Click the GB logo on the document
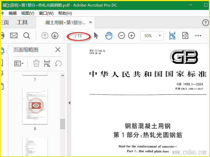The height and width of the screenshot is (157, 210). 184,57
